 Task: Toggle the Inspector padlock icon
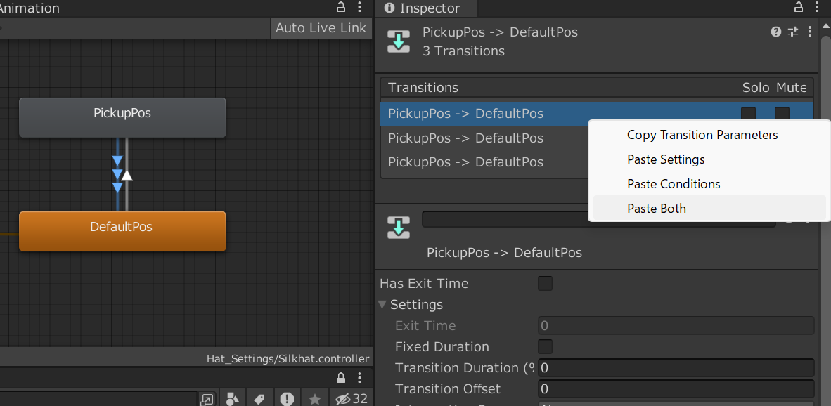pyautogui.click(x=798, y=7)
